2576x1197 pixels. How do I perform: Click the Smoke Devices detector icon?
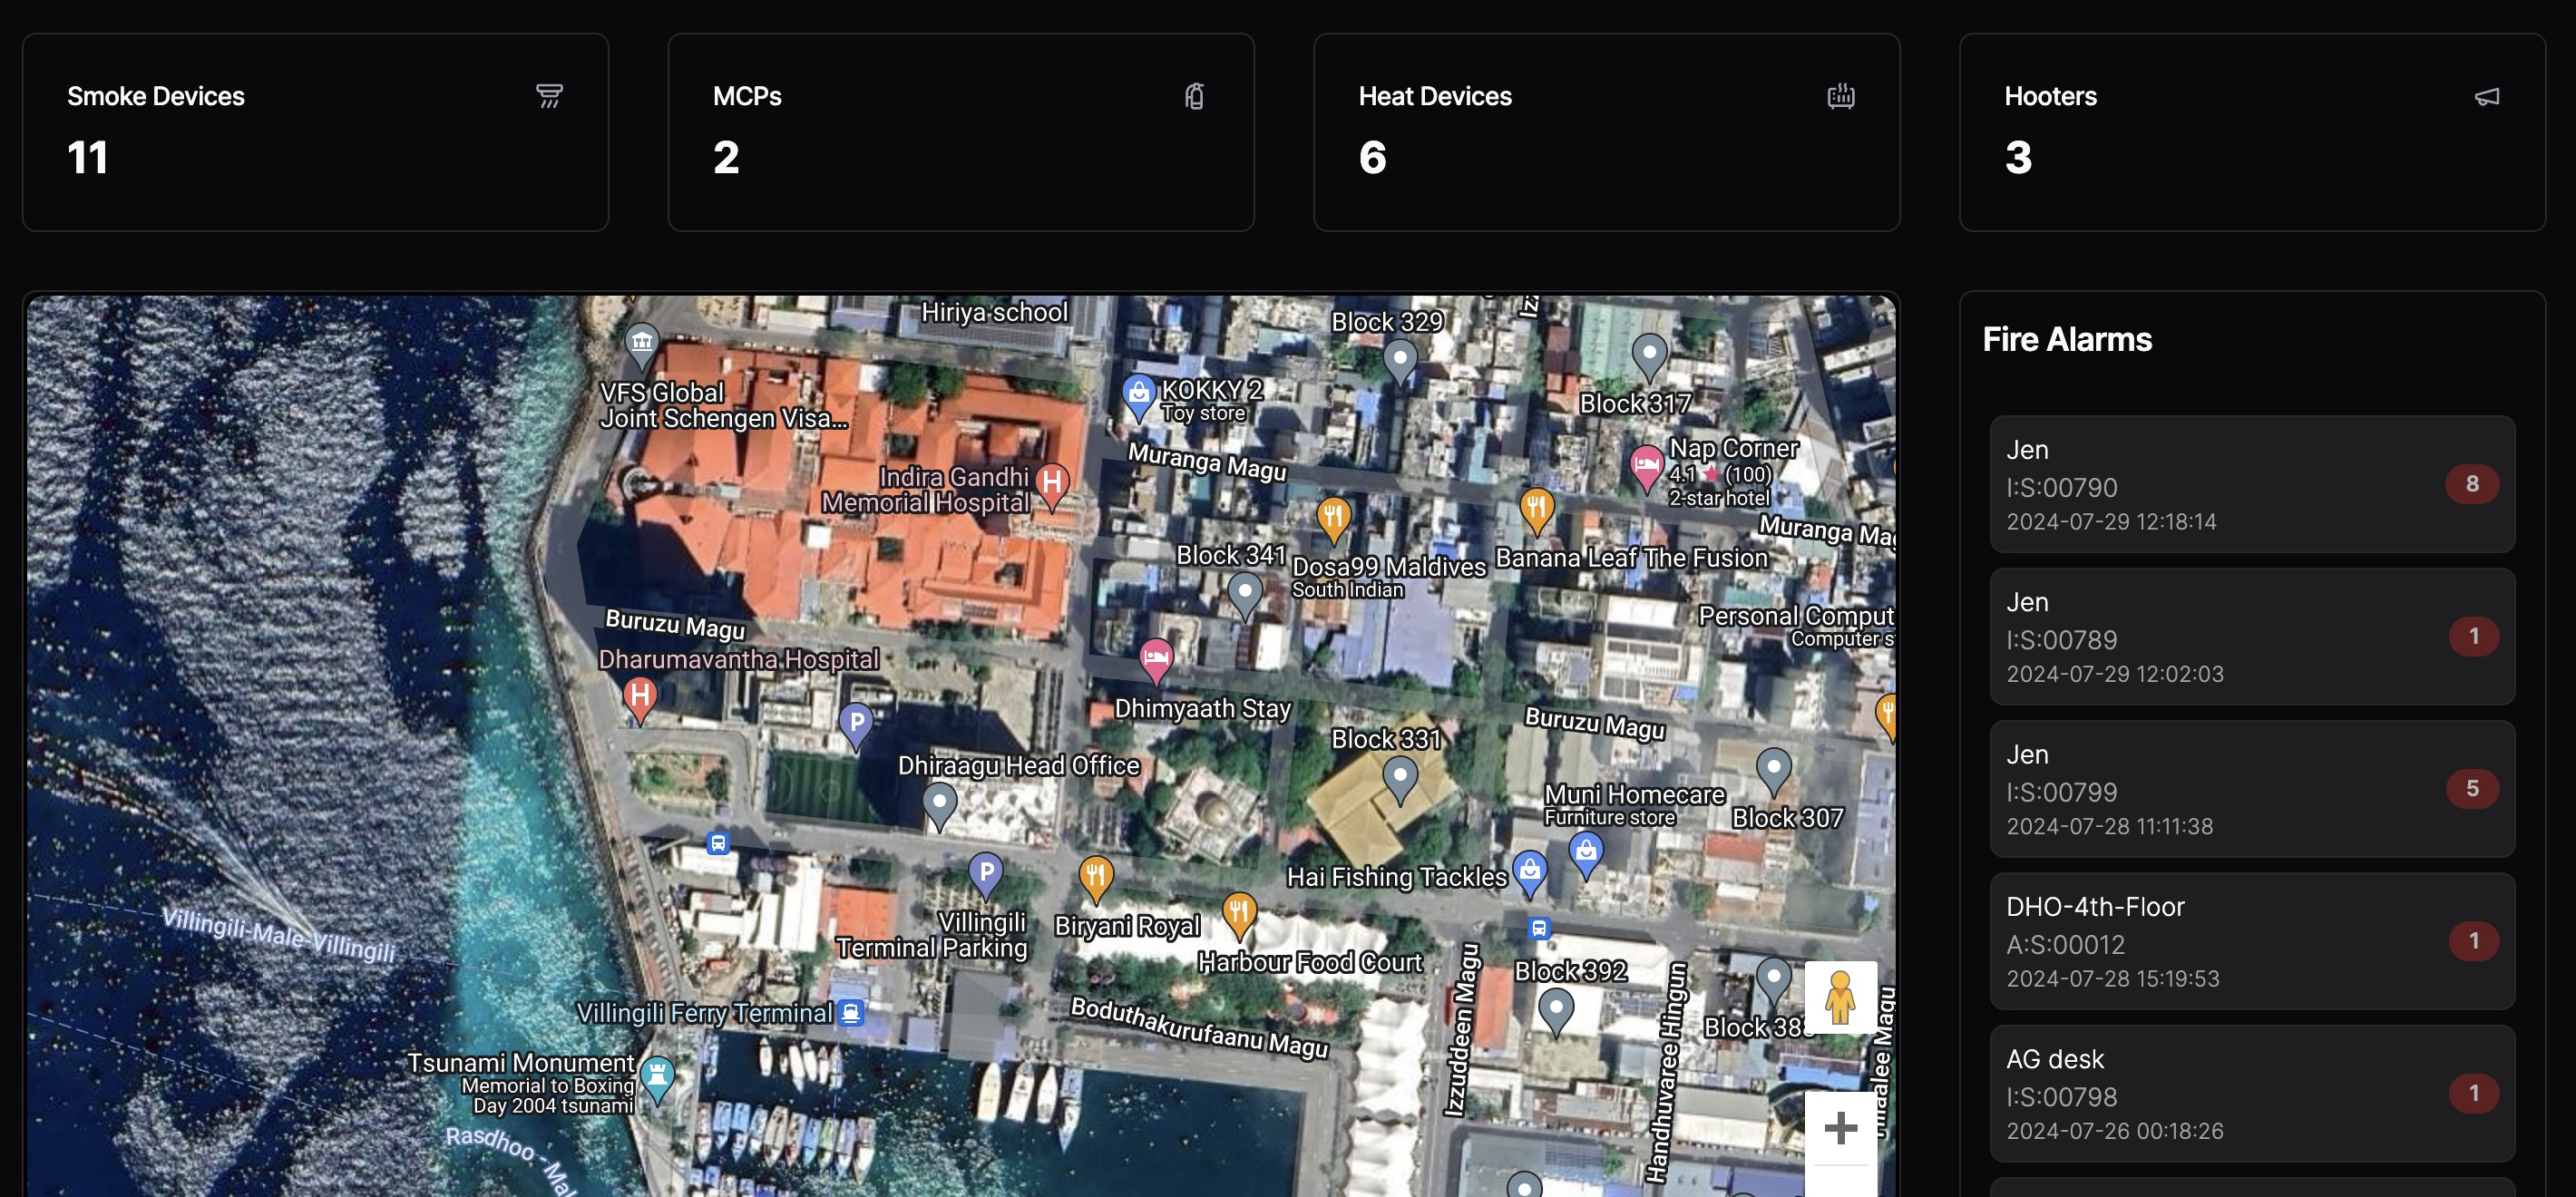[x=549, y=96]
